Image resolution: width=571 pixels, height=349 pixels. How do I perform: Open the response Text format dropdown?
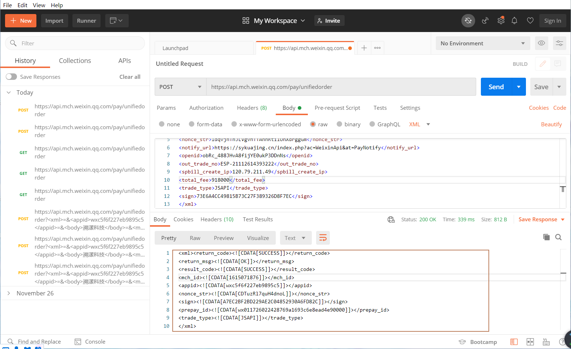(x=295, y=238)
